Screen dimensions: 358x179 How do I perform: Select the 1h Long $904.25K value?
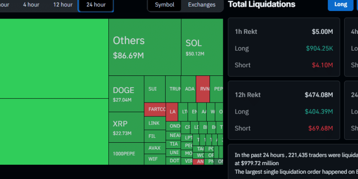[319, 48]
